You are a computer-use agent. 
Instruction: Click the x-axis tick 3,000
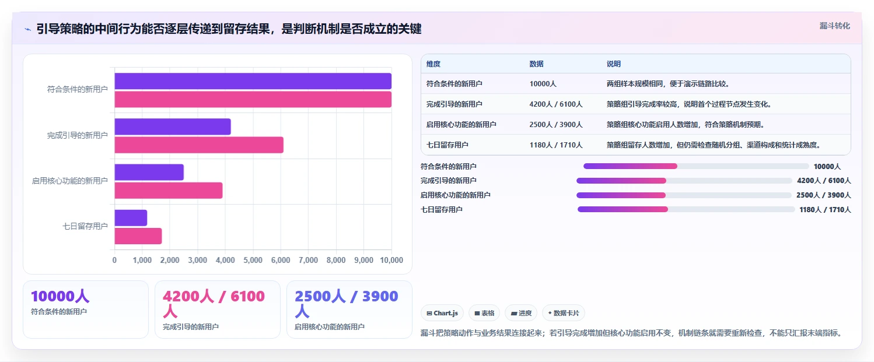tap(198, 260)
